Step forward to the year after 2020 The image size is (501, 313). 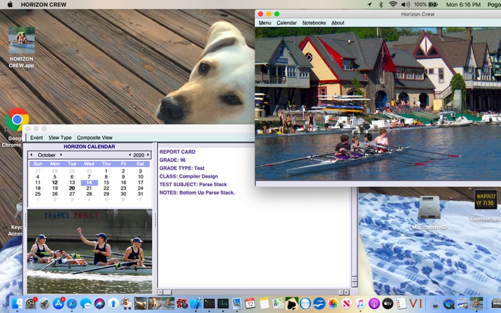pos(148,155)
